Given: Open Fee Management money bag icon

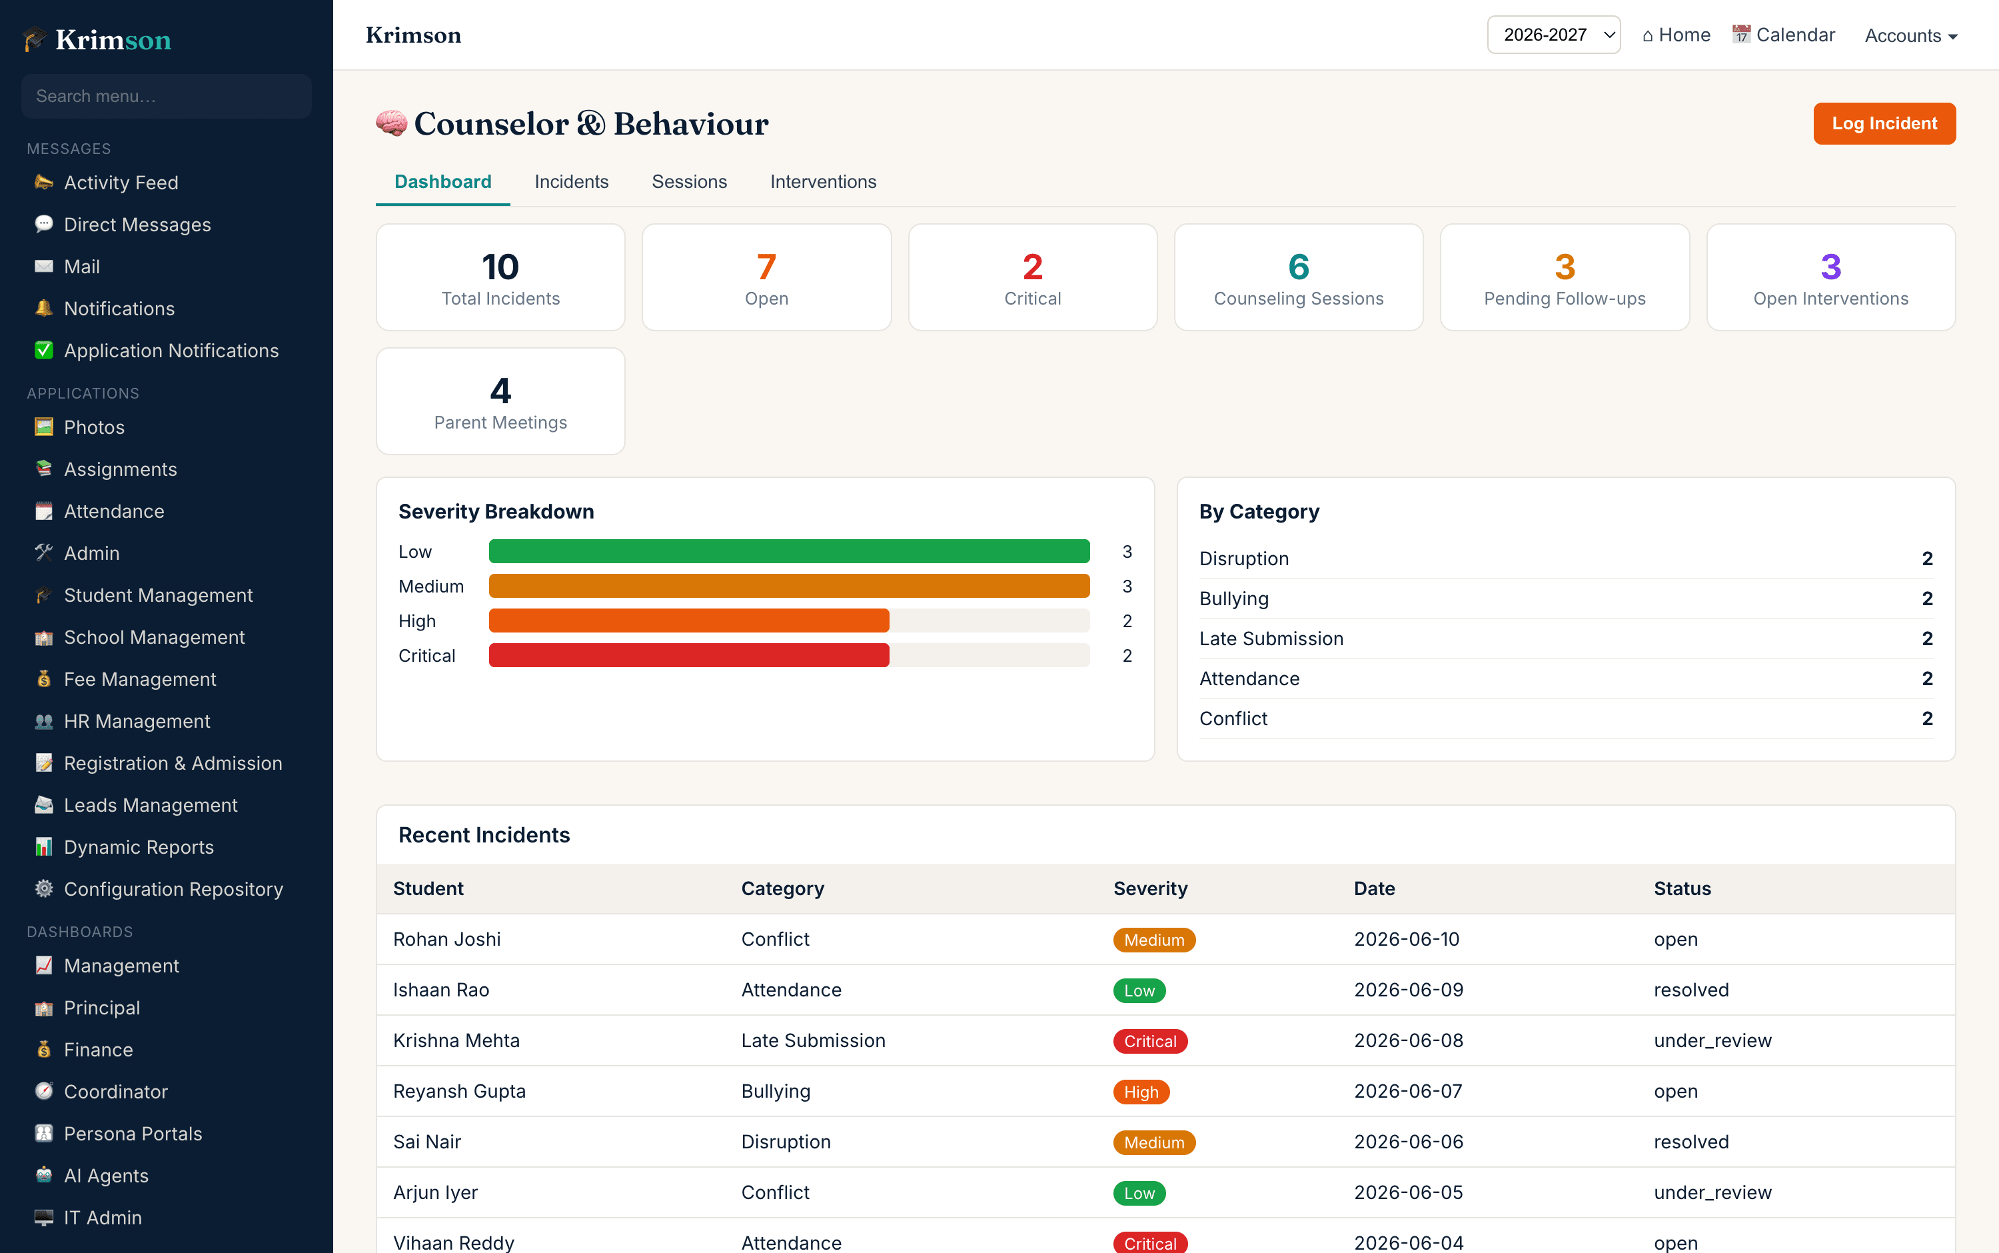Looking at the screenshot, I should pyautogui.click(x=44, y=680).
